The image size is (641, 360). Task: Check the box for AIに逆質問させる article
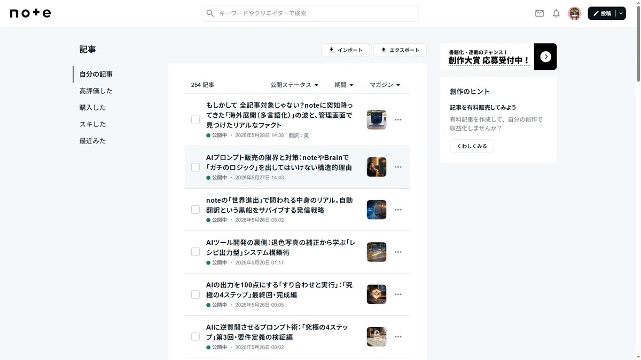tap(196, 337)
